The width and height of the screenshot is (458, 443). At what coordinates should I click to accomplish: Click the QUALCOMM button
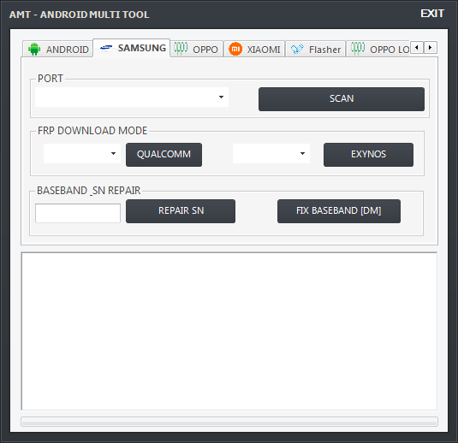[164, 155]
